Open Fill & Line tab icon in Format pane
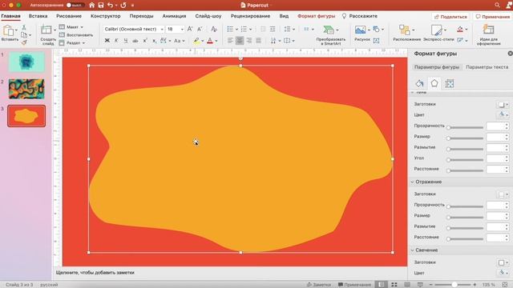This screenshot has width=513, height=288. (419, 83)
